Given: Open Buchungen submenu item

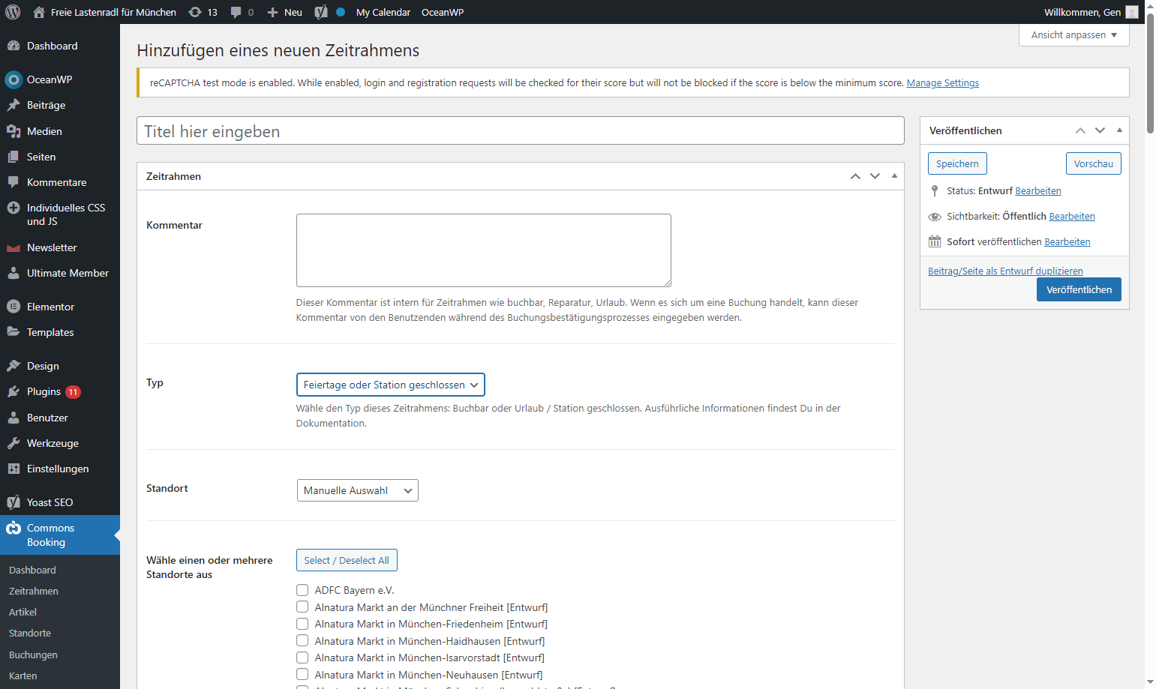Looking at the screenshot, I should pyautogui.click(x=33, y=655).
